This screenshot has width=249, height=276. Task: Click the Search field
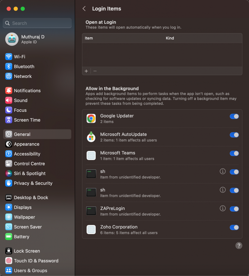point(37,23)
